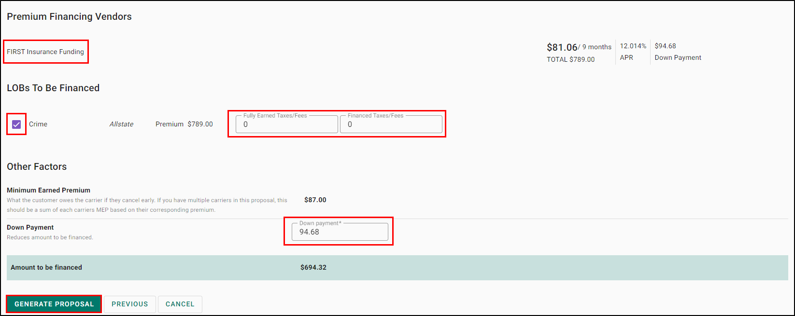
Task: Uncheck the Crime line of business checkbox
Action: click(16, 124)
